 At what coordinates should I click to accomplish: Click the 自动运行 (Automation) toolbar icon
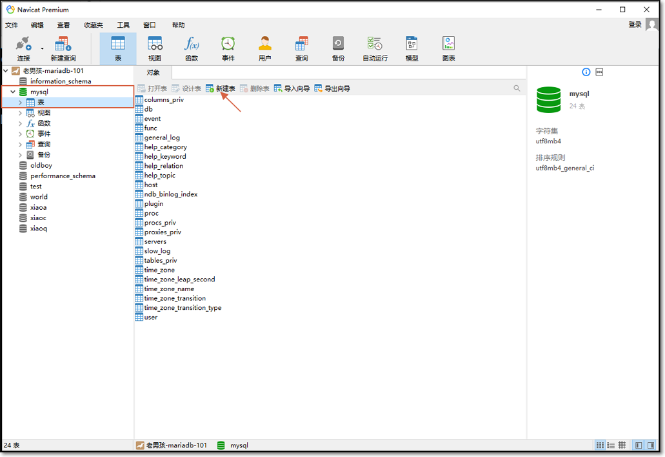point(375,48)
